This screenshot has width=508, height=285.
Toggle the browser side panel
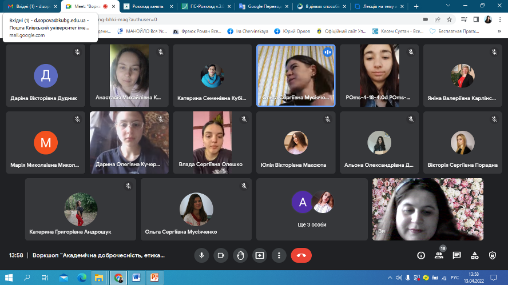tap(476, 19)
